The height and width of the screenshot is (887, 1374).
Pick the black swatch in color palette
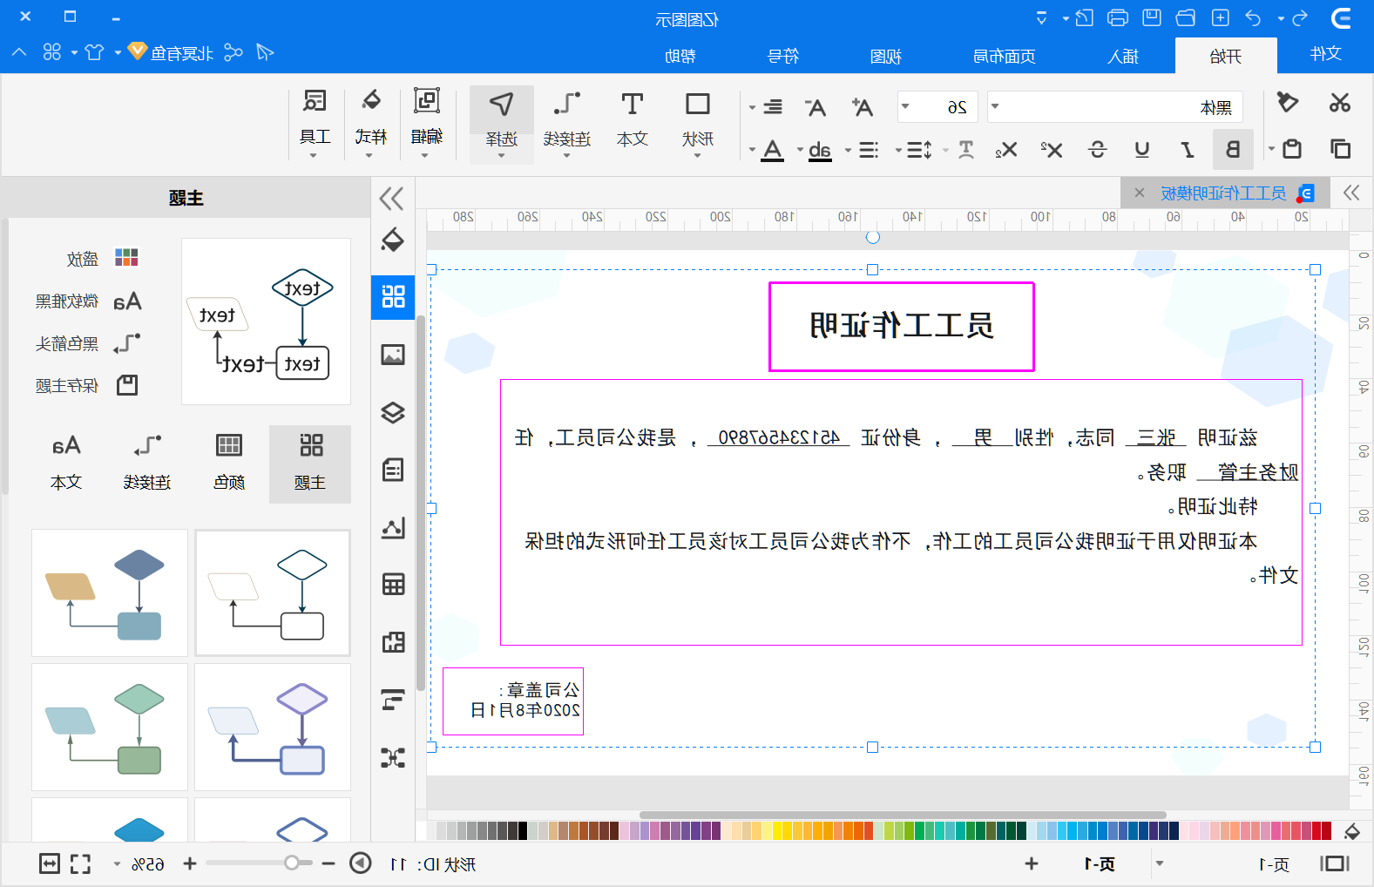pyautogui.click(x=523, y=830)
